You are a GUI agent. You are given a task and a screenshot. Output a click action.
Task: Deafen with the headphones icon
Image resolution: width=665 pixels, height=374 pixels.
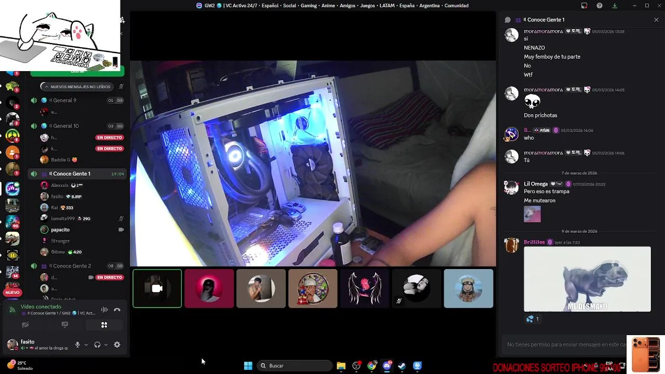97,344
